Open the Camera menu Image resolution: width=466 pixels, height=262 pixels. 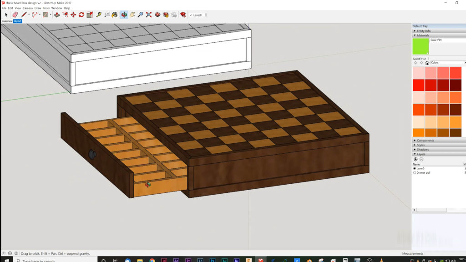pyautogui.click(x=28, y=8)
